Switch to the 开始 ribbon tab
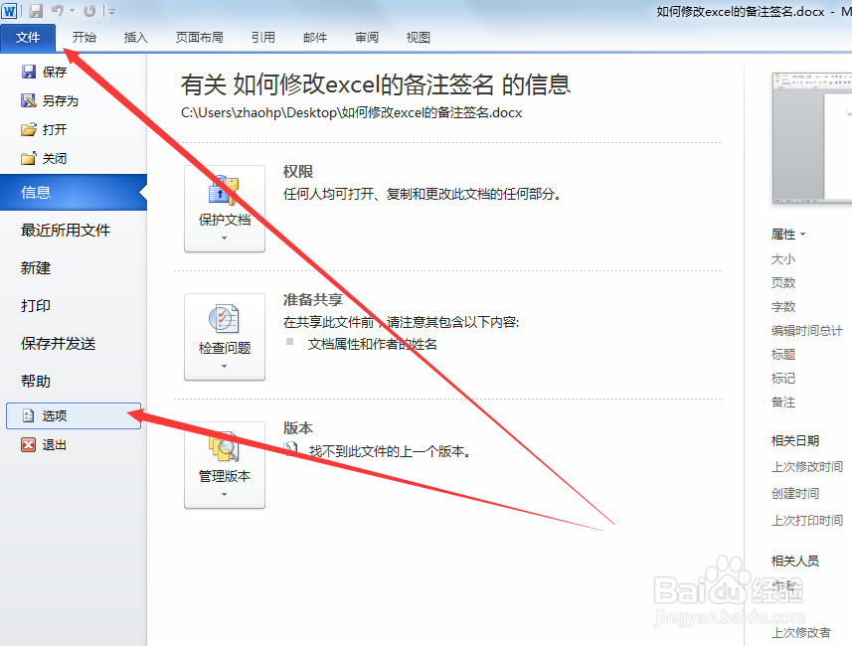Viewport: 852px width, 646px height. point(85,38)
